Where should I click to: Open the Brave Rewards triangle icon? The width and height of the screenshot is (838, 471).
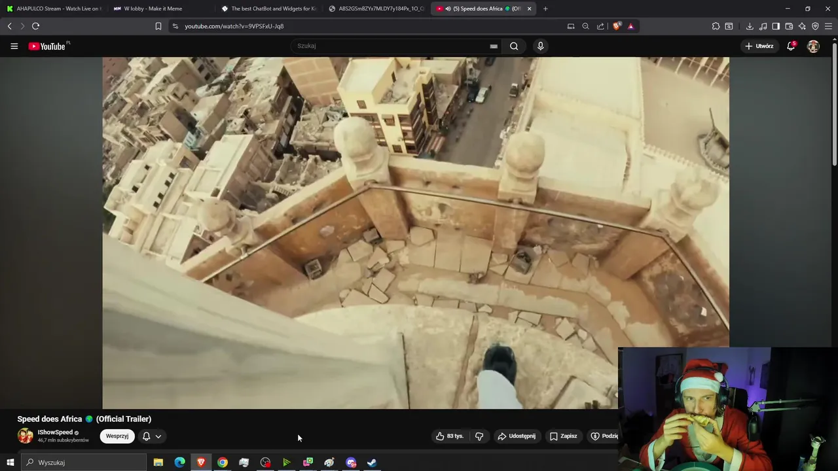(630, 26)
